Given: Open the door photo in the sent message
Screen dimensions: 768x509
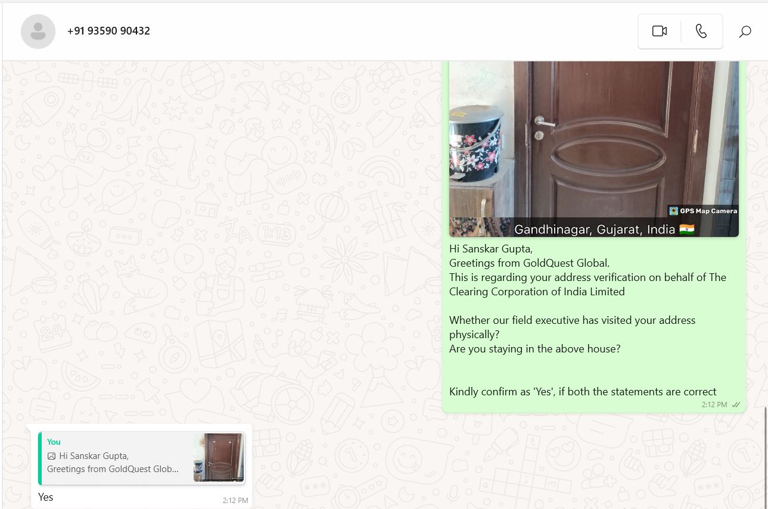Looking at the screenshot, I should [x=594, y=149].
